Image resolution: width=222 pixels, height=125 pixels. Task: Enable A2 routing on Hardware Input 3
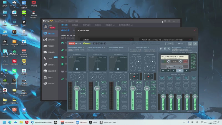124,86
